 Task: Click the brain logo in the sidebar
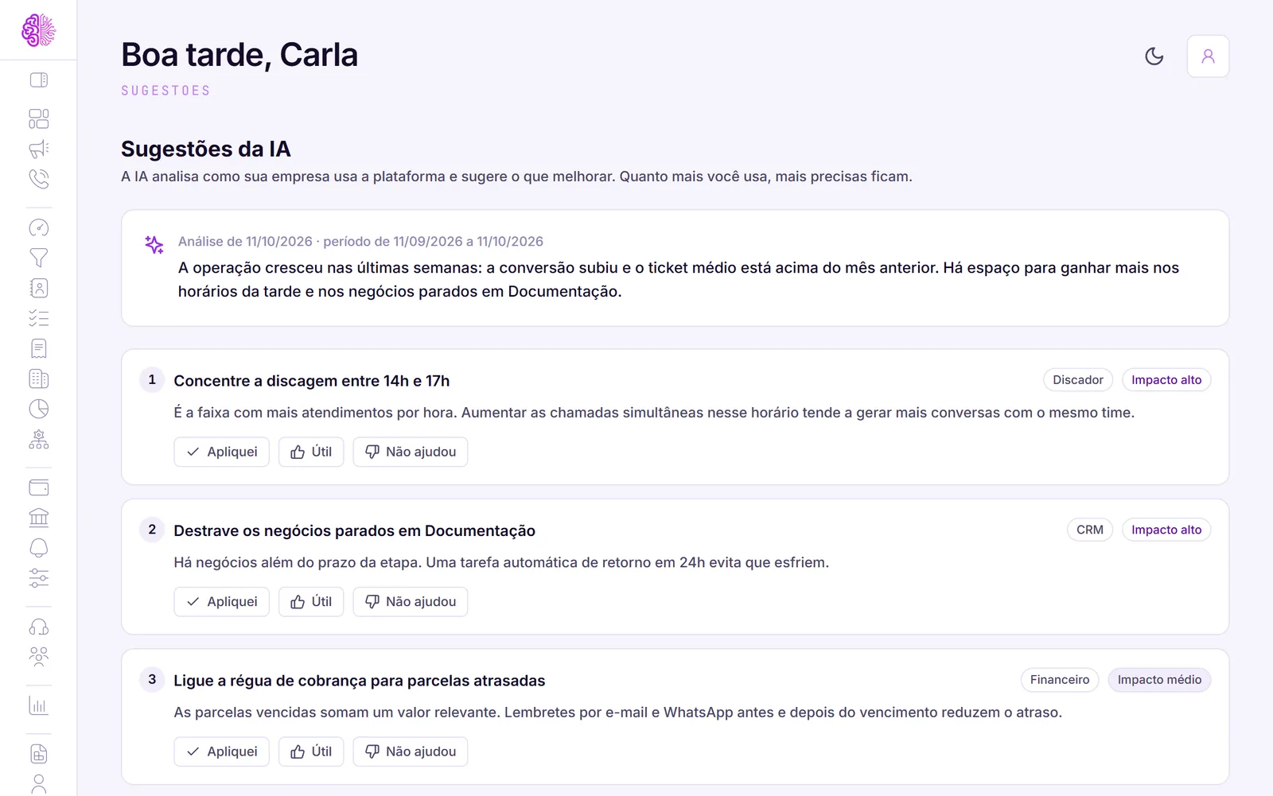pos(38,30)
